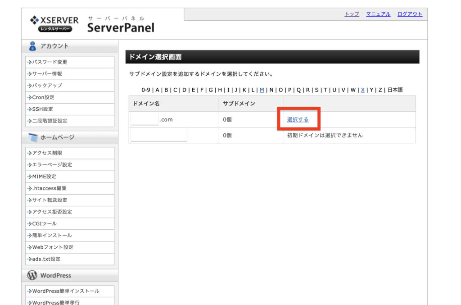Open 二段階認証設定 menu item

(x=70, y=121)
